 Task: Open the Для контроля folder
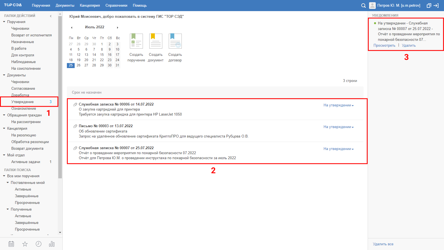[x=23, y=55]
